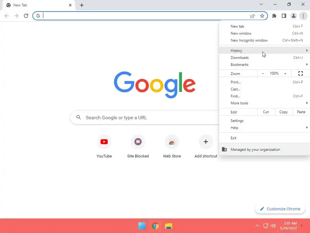
Task: Click the Google logo
Action: point(155,85)
